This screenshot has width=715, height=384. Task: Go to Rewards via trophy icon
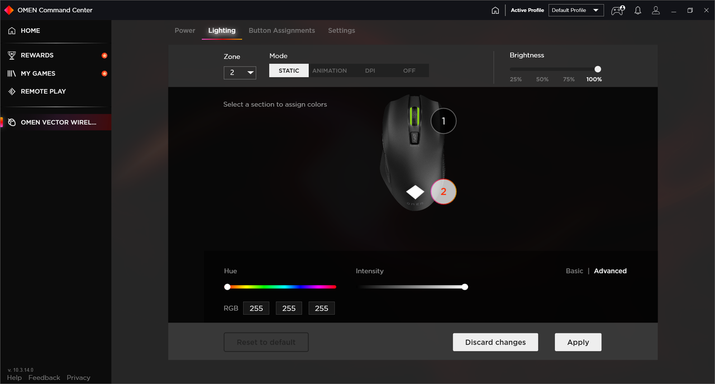12,55
